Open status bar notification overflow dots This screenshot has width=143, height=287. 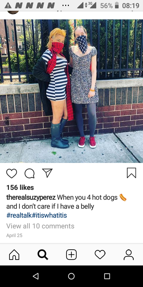pyautogui.click(x=66, y=6)
